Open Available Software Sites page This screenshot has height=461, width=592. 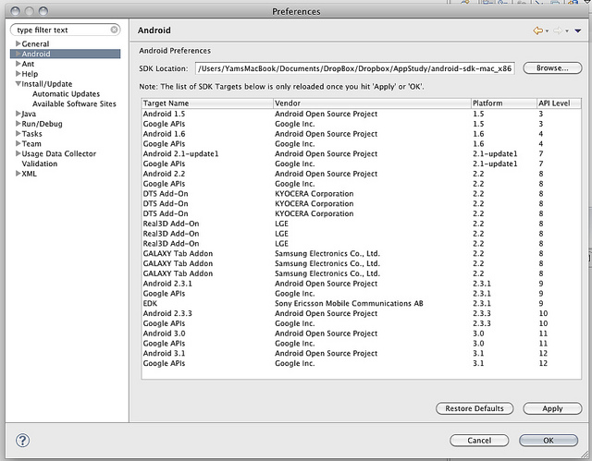point(74,103)
